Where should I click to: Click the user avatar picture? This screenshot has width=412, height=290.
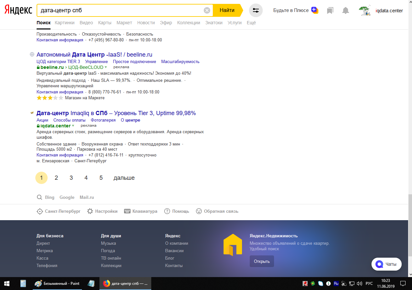coord(365,11)
